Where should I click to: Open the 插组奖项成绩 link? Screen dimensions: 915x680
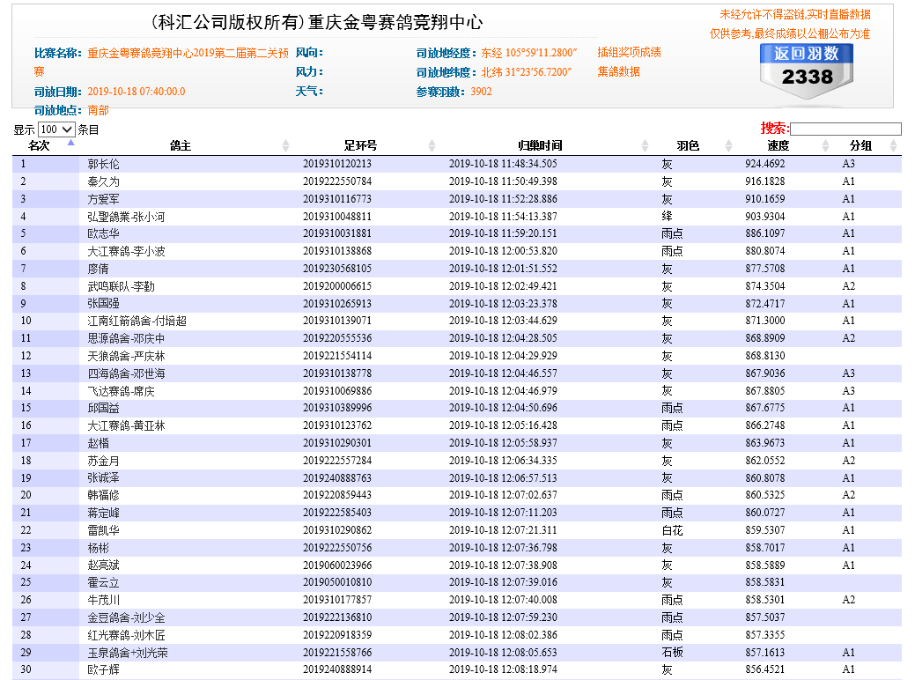click(629, 53)
